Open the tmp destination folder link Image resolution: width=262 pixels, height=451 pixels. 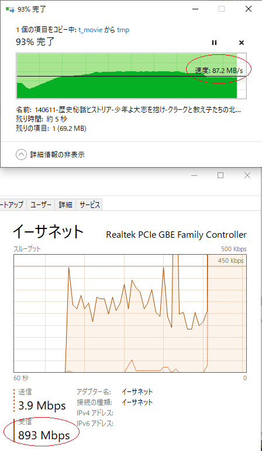pos(123,30)
